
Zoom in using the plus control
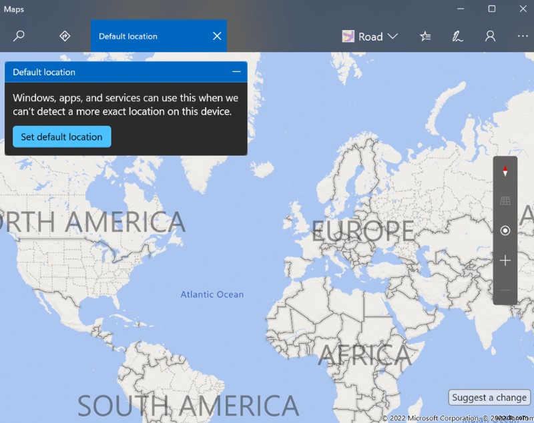(505, 261)
